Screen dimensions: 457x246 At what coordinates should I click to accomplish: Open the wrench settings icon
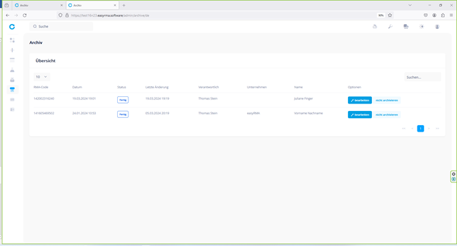[390, 27]
